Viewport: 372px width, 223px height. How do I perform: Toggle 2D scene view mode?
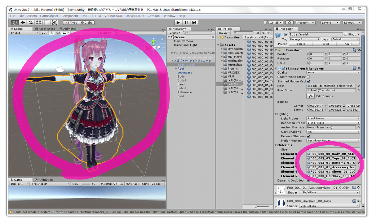[44, 33]
